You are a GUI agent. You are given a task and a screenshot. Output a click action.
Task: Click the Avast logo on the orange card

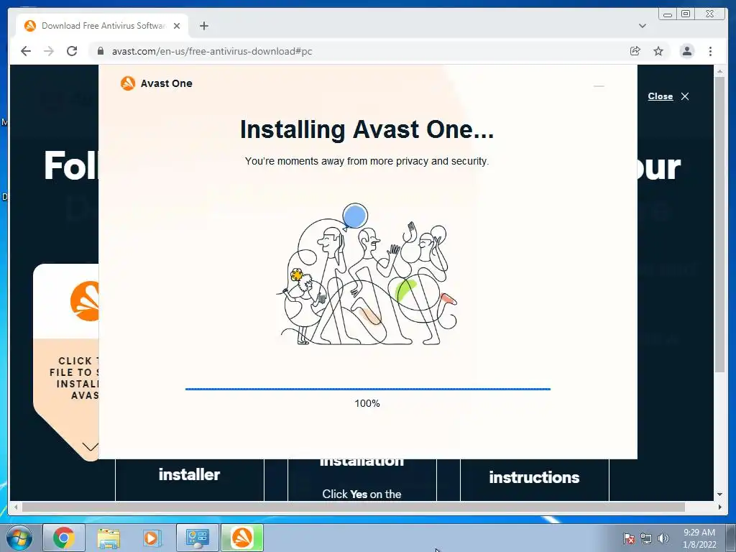pos(85,301)
